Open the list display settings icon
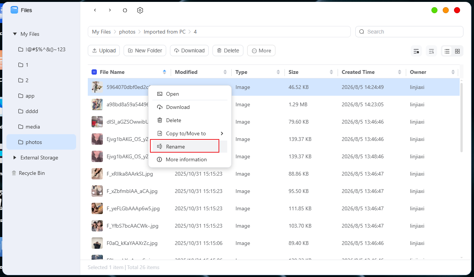474x277 pixels. tap(416, 51)
